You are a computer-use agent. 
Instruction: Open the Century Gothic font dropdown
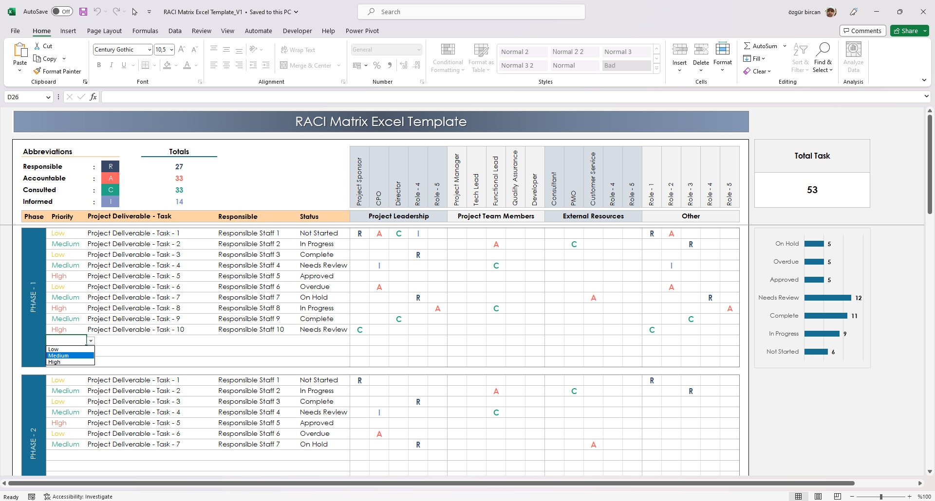click(149, 49)
